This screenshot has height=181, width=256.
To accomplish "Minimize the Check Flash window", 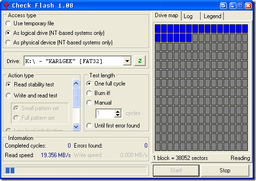I will click(x=233, y=6).
